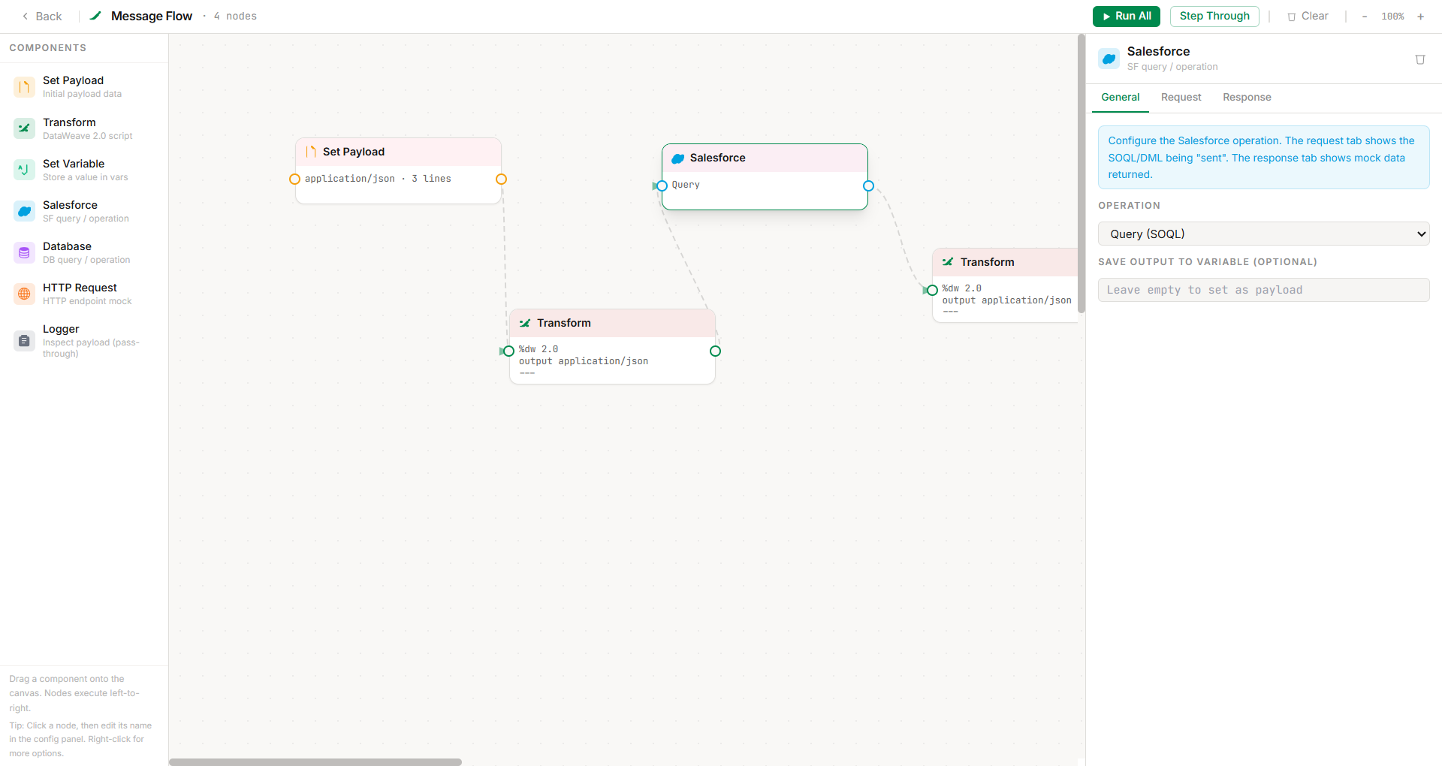The width and height of the screenshot is (1442, 766).
Task: Click the Set Payload component icon in sidebar
Action: (24, 87)
